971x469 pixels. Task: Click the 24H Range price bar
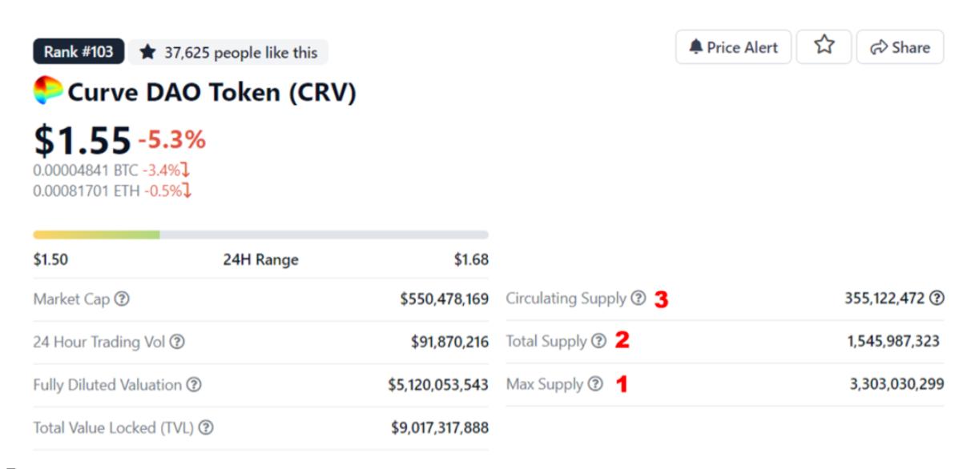tap(260, 234)
